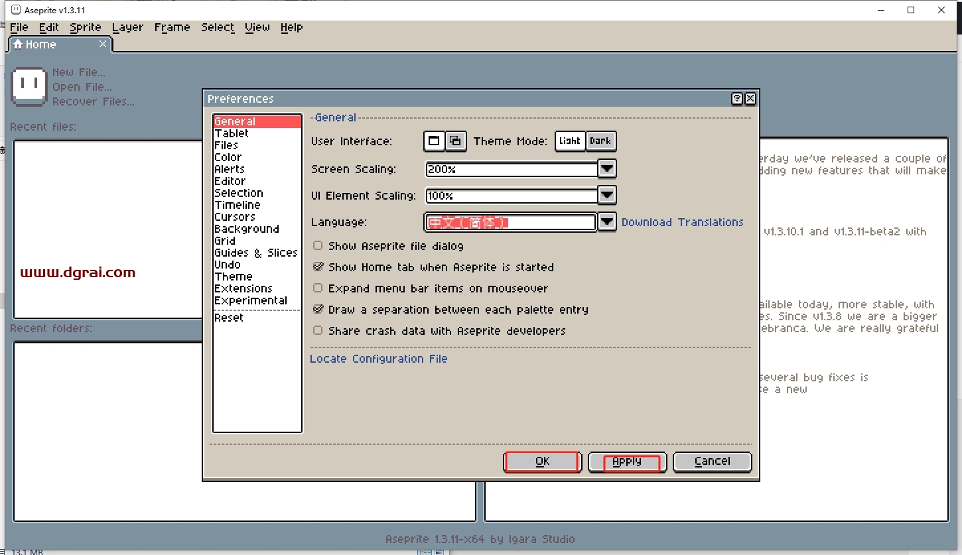Open the File menu

[19, 27]
